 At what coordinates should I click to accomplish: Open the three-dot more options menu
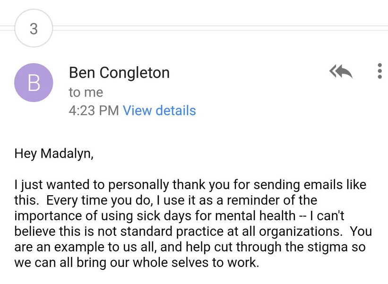(x=380, y=71)
